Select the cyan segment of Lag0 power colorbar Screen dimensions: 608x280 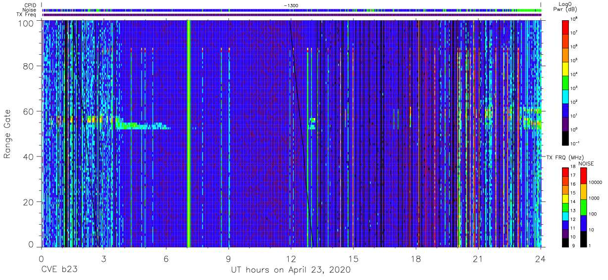[566, 96]
